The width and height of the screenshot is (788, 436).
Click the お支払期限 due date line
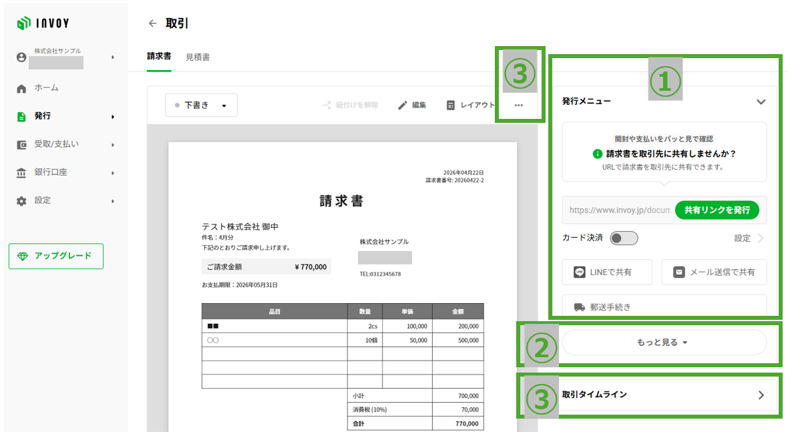coord(240,285)
